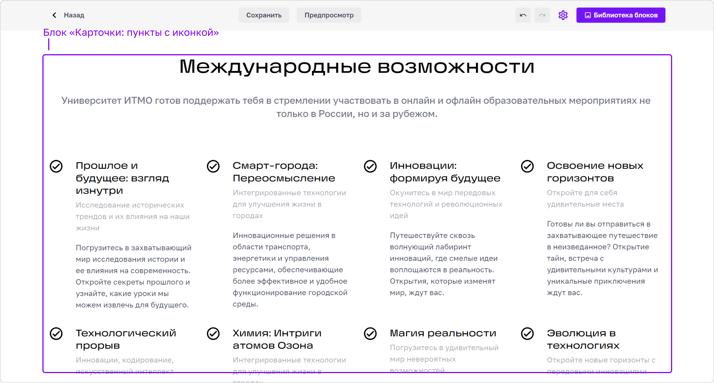714x383 pixels.
Task: Select the card title Смарт-города: Переосмысление
Action: click(284, 172)
